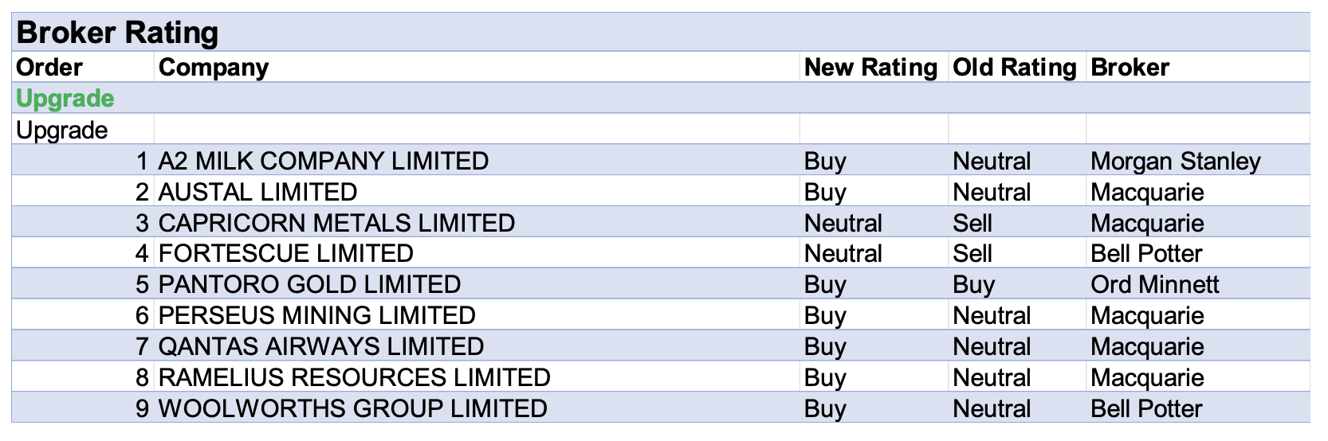1328x441 pixels.
Task: Select the PANTORO GOLD LIMITED cell
Action: [x=309, y=285]
